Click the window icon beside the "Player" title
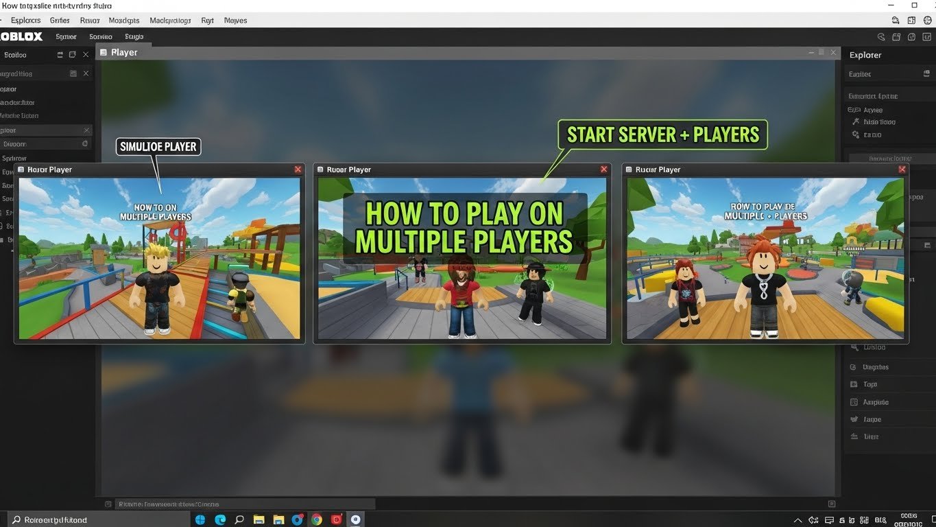Viewport: 936px width, 527px height. (104, 52)
